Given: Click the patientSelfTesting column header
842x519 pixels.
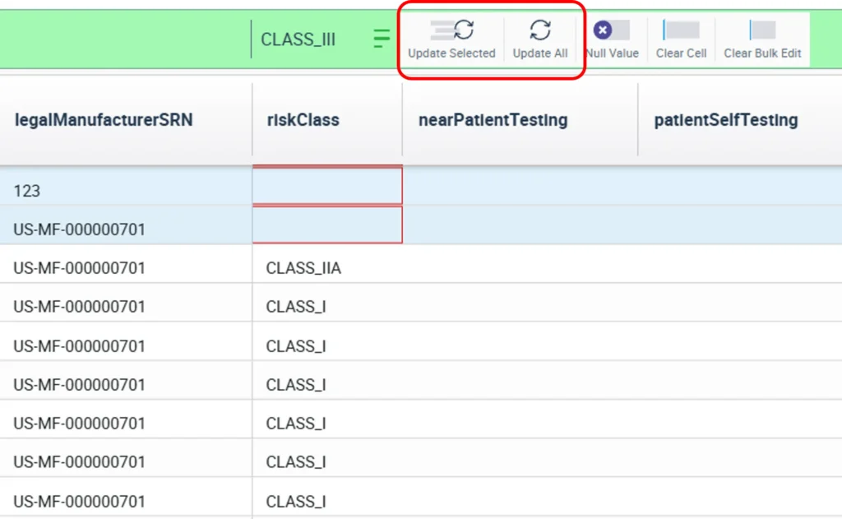Looking at the screenshot, I should [x=740, y=120].
